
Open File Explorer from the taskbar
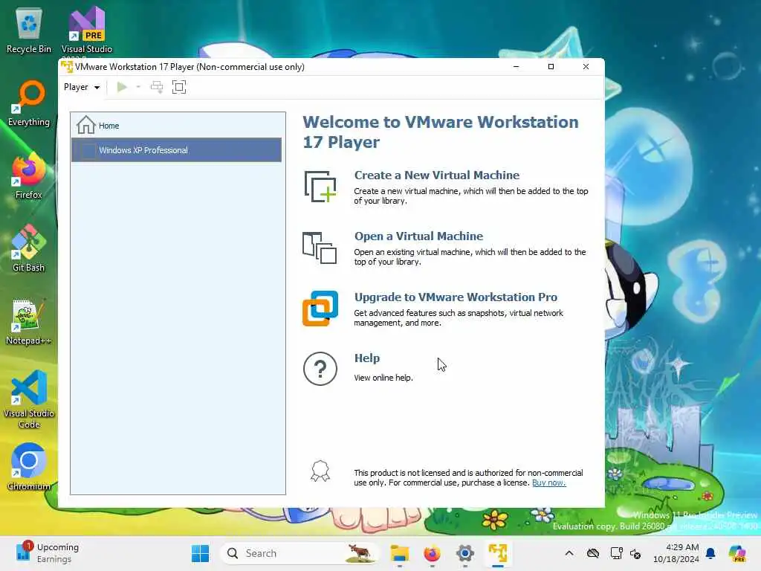point(399,553)
